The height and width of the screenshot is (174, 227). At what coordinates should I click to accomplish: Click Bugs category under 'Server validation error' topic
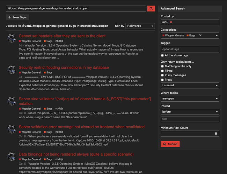pyautogui.click(x=48, y=132)
